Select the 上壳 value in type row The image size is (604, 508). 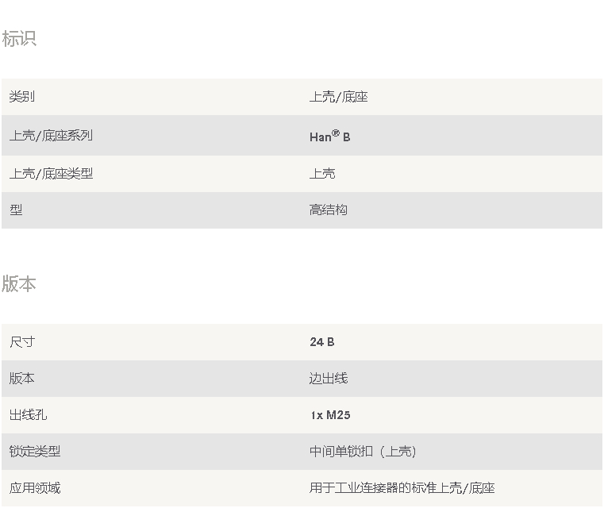(322, 173)
